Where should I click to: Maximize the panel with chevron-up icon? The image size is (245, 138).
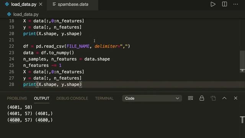(x=224, y=98)
